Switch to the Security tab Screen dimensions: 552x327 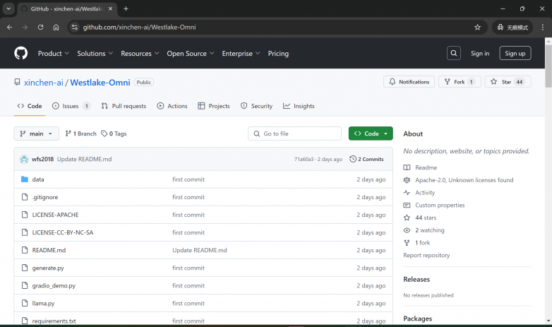point(257,106)
